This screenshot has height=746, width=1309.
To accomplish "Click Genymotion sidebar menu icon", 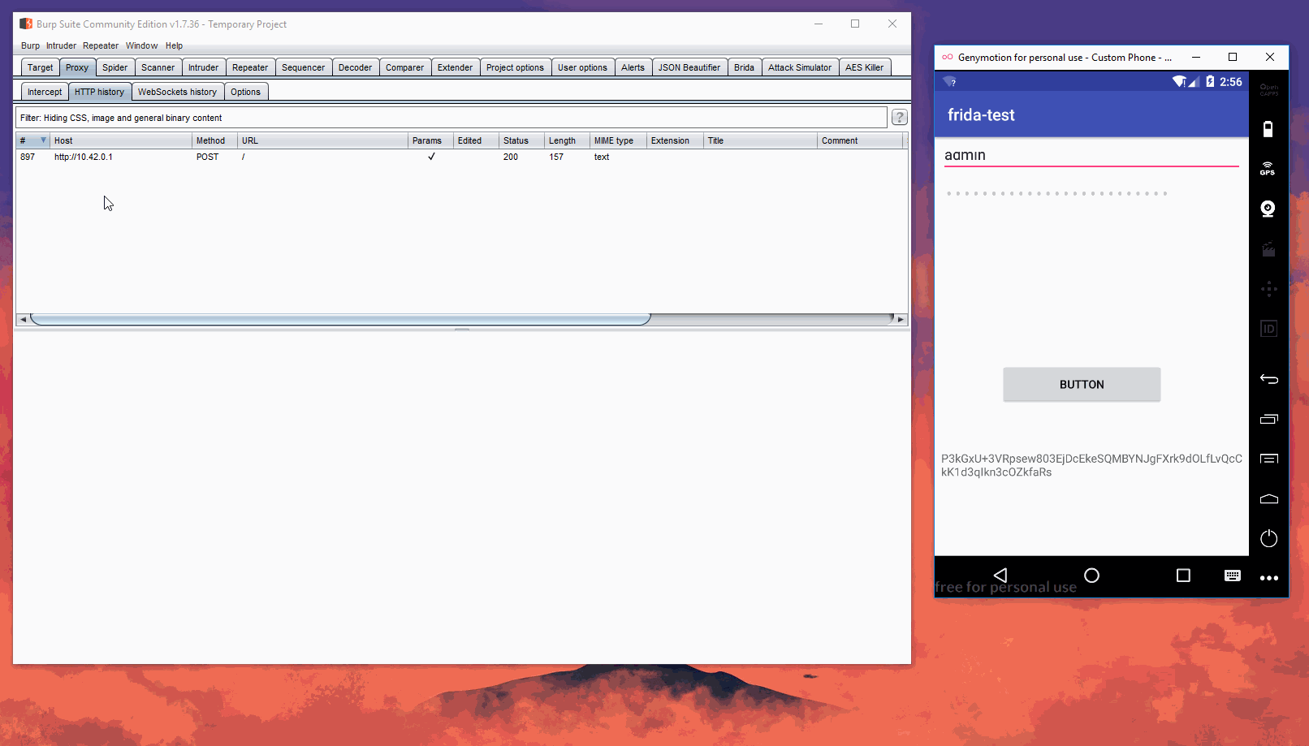I will [1268, 459].
